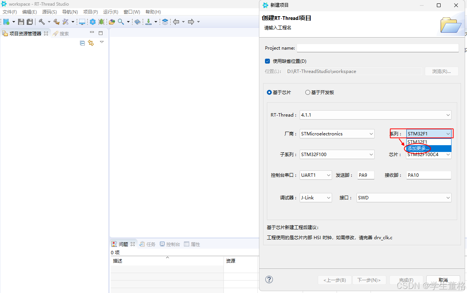Click the rebuild brush-hammer toolbar icon
The width and height of the screenshot is (467, 293).
click(x=57, y=22)
